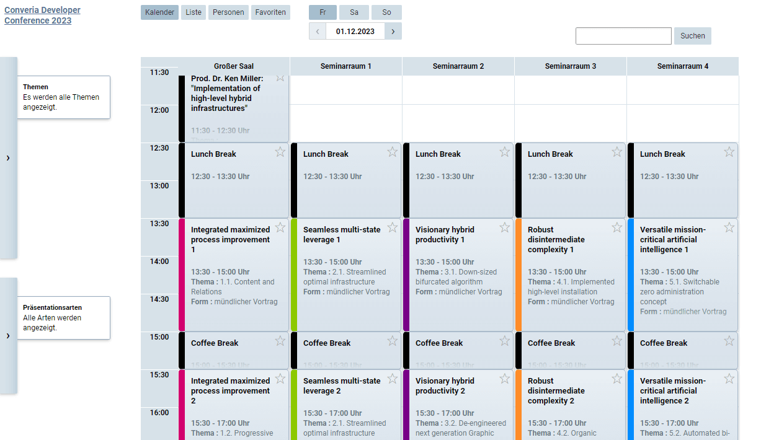Star the Coffee Break in Seminarraum 3
The height and width of the screenshot is (440, 779).
pos(617,341)
